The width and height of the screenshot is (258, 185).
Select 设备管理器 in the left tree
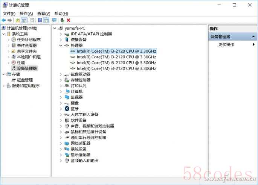click(27, 68)
